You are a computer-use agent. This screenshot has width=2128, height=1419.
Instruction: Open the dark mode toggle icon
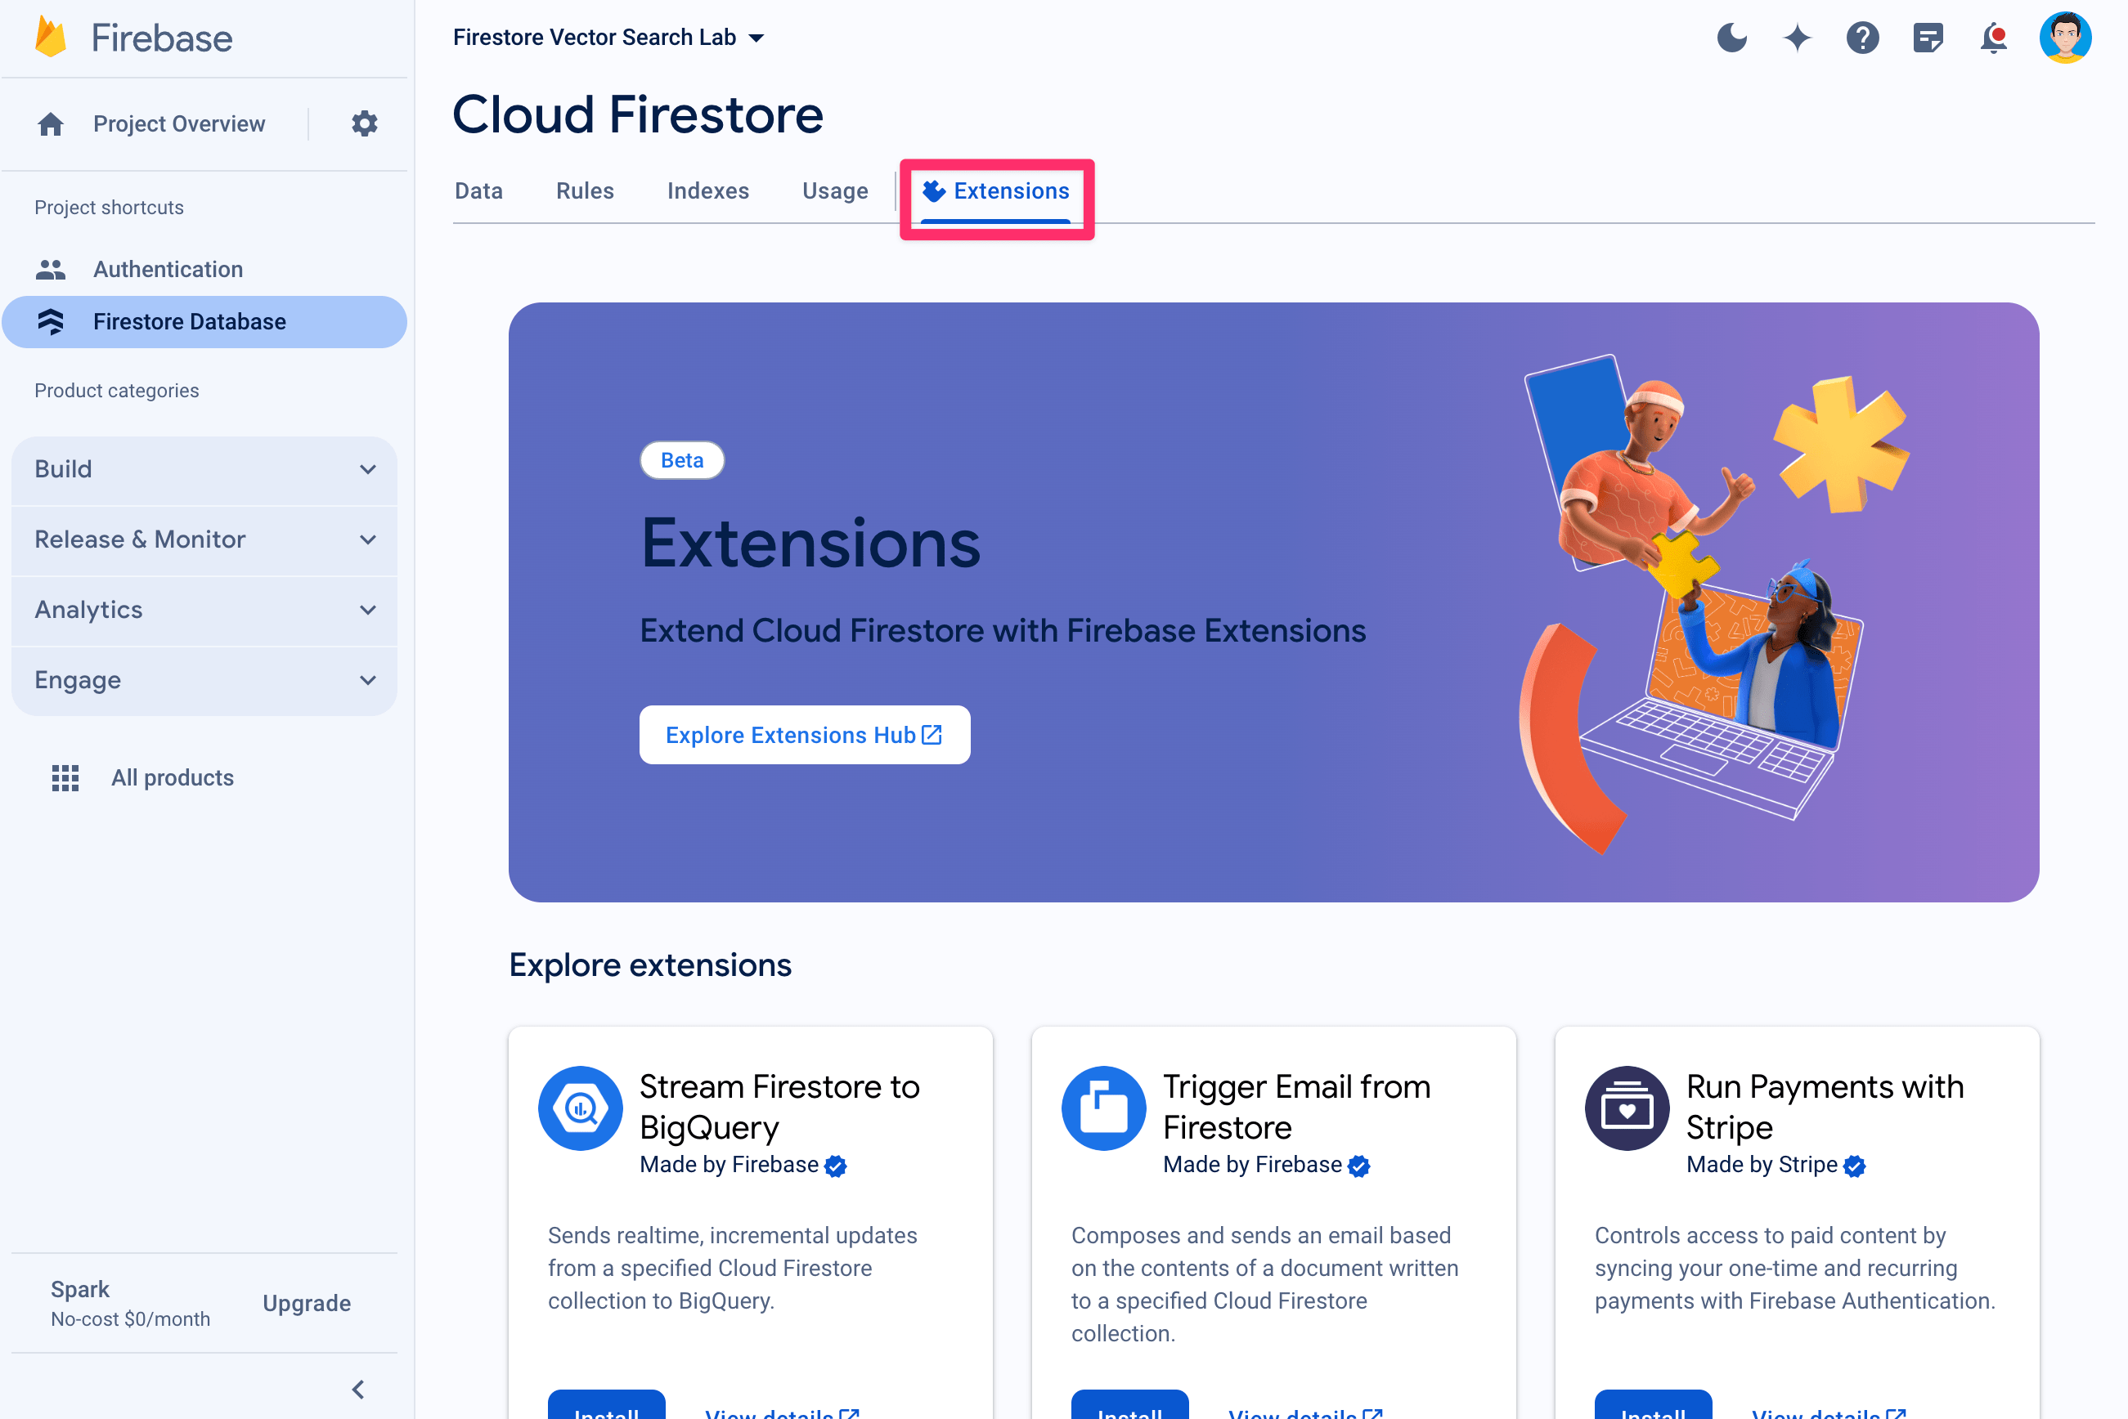click(x=1732, y=37)
